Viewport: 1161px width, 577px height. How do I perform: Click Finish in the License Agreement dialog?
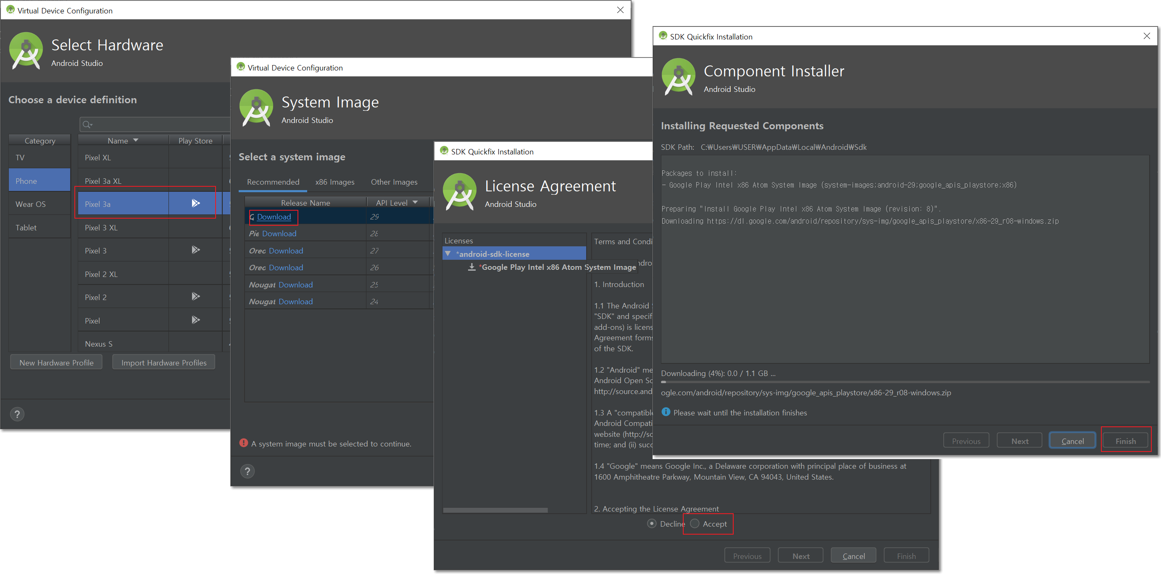tap(906, 556)
